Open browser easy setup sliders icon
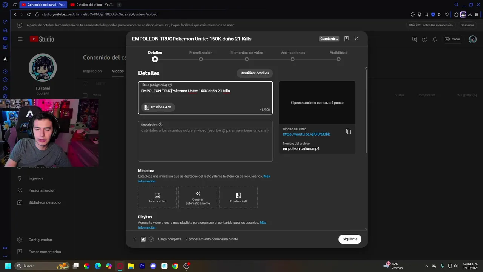 click(x=477, y=14)
